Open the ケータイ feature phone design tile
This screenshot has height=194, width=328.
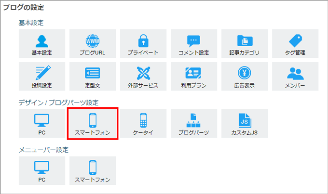143,123
